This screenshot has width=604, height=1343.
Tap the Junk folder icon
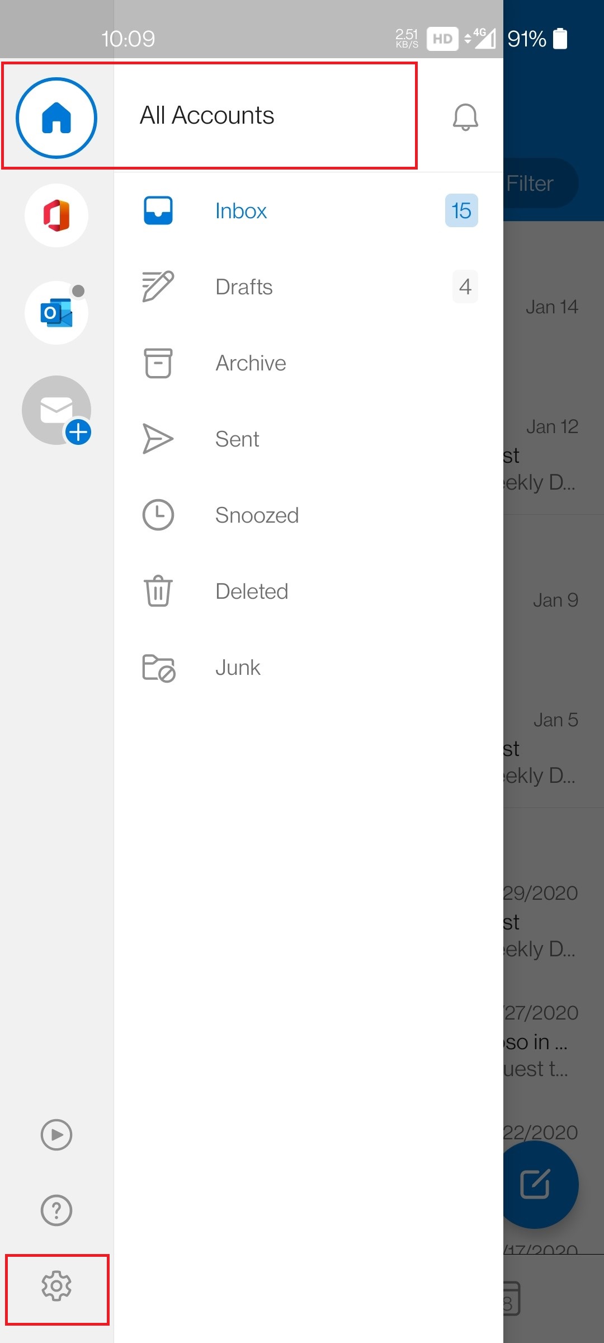tap(159, 668)
